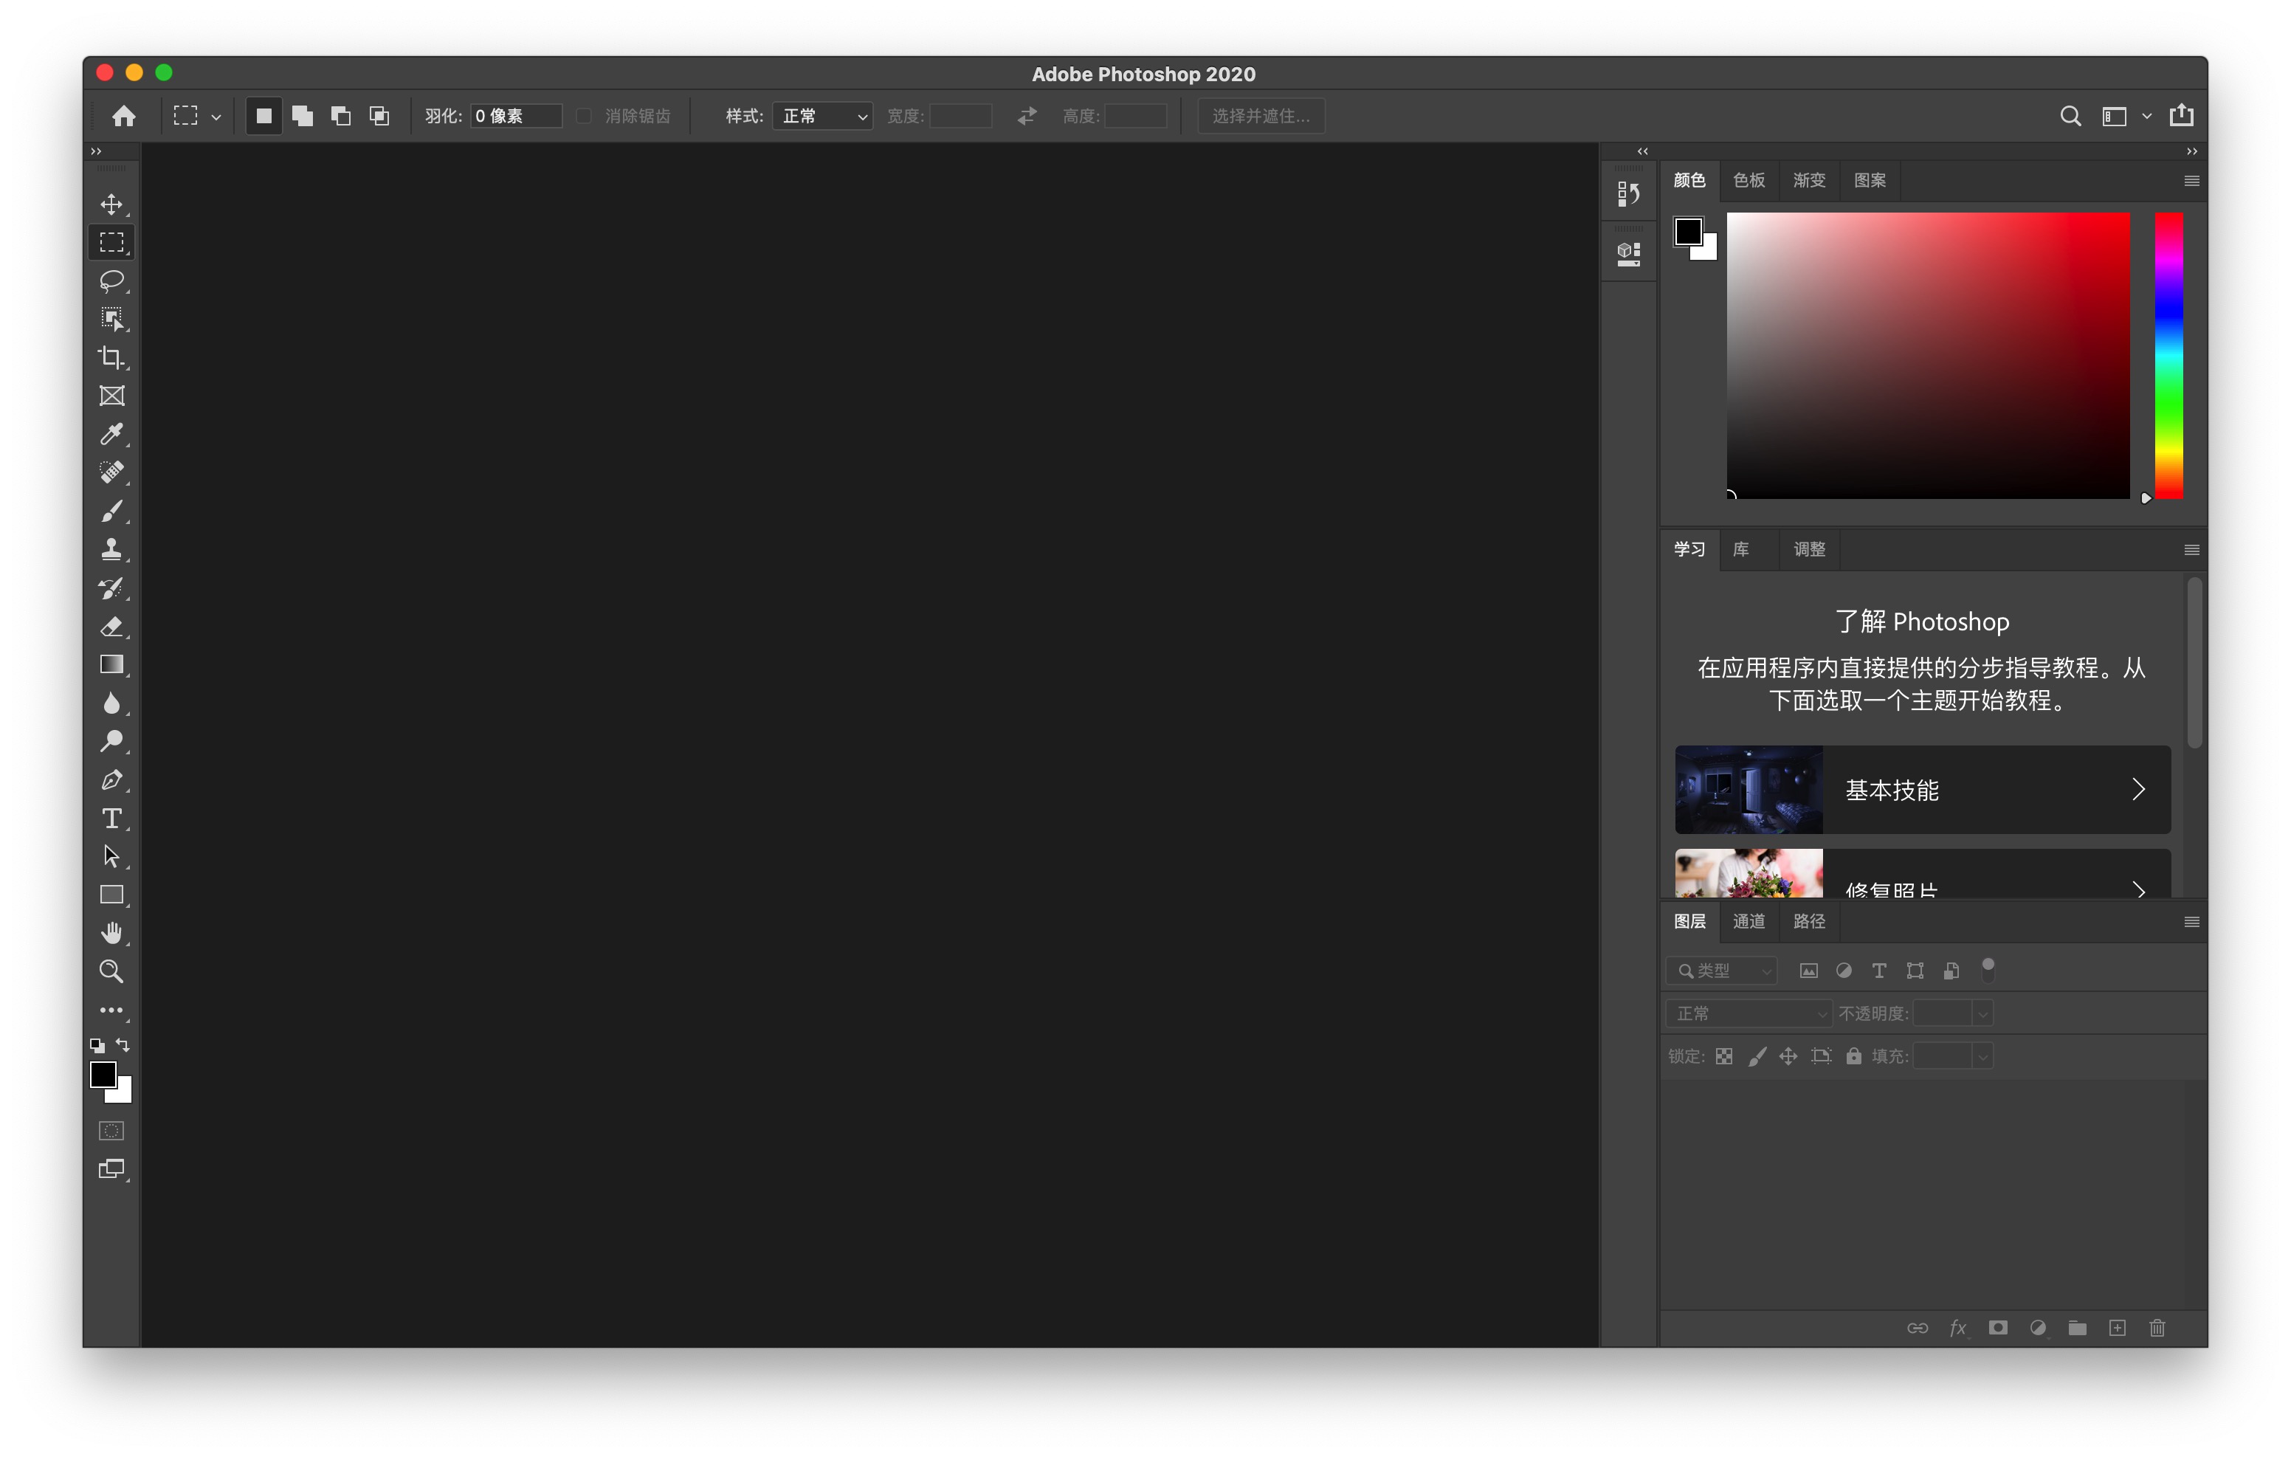Toggle Quick Mask mode in toolbox

[111, 1131]
